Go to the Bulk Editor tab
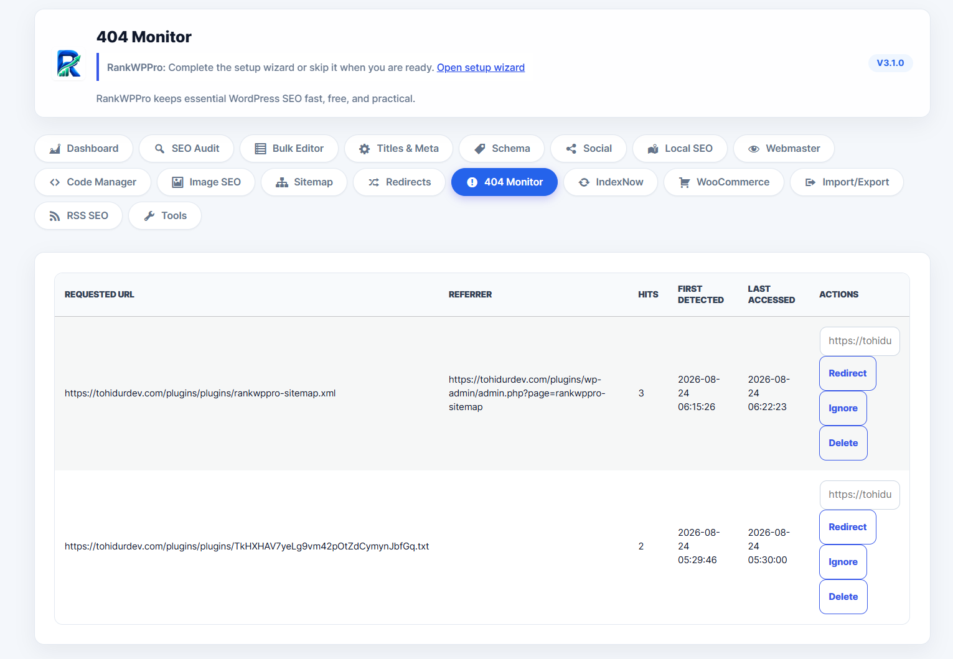953x659 pixels. (x=289, y=149)
